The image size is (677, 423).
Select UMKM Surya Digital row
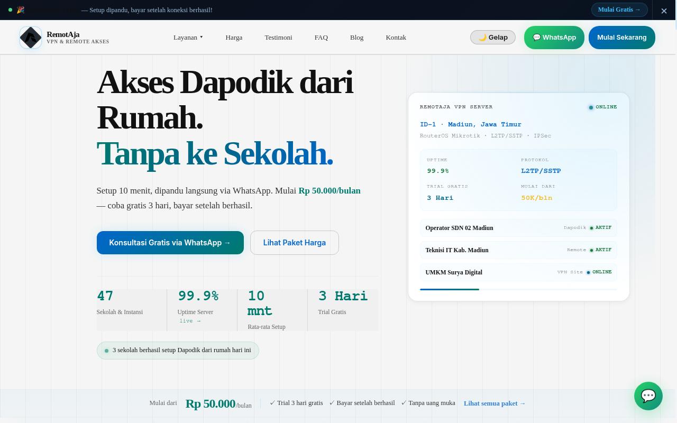point(518,272)
